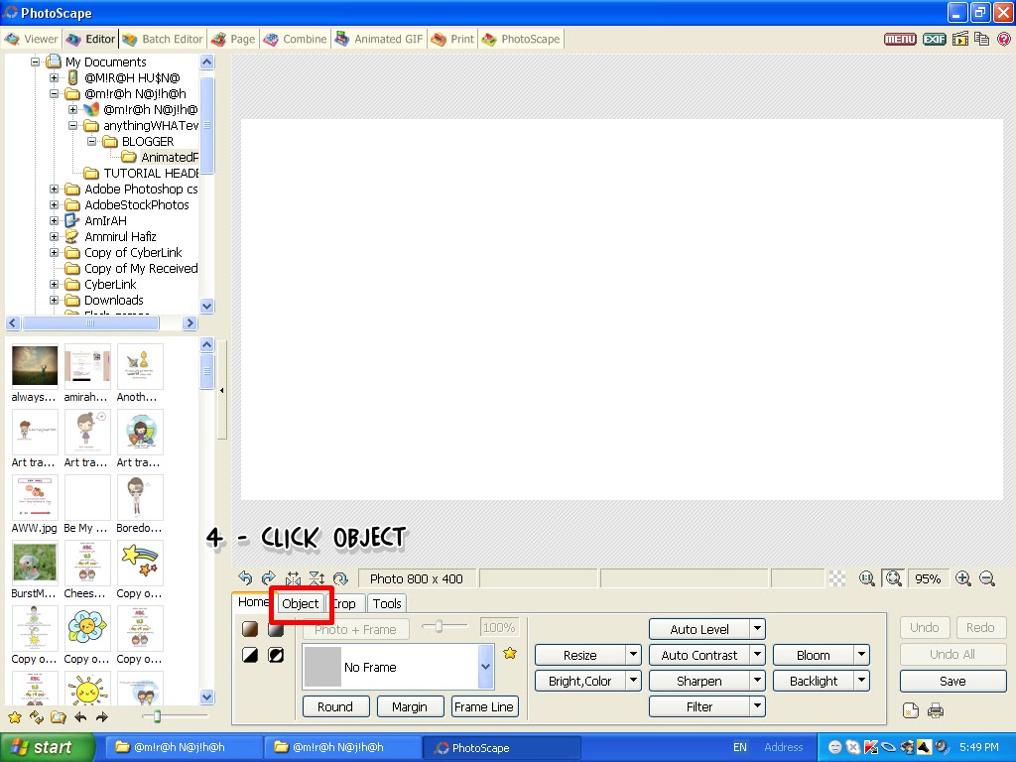
Task: Click the folder tree scroll down arrow
Action: pyautogui.click(x=206, y=307)
